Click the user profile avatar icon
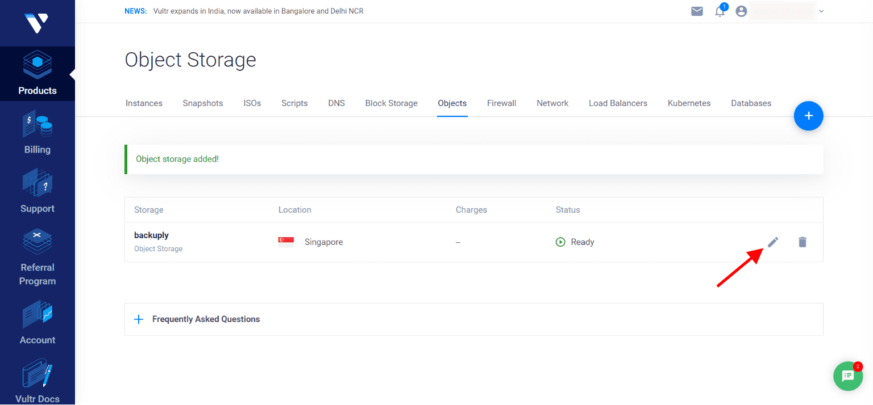The width and height of the screenshot is (873, 405). 741,11
